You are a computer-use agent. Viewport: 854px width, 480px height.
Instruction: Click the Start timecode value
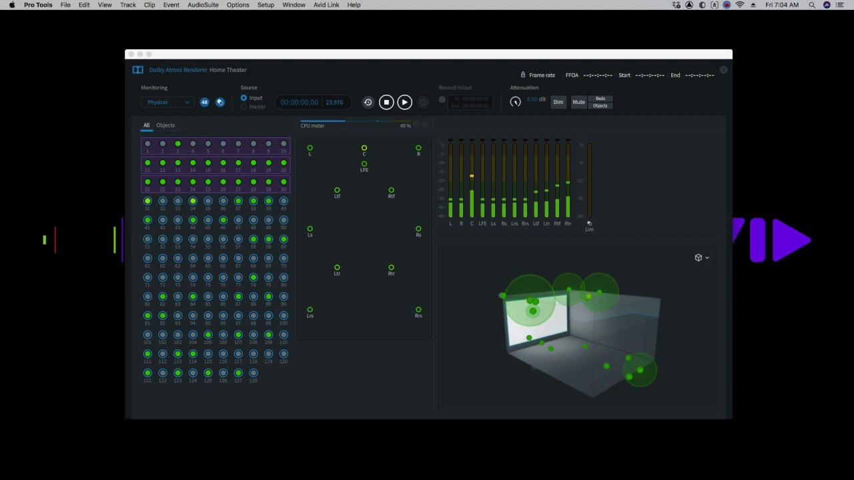coord(650,75)
